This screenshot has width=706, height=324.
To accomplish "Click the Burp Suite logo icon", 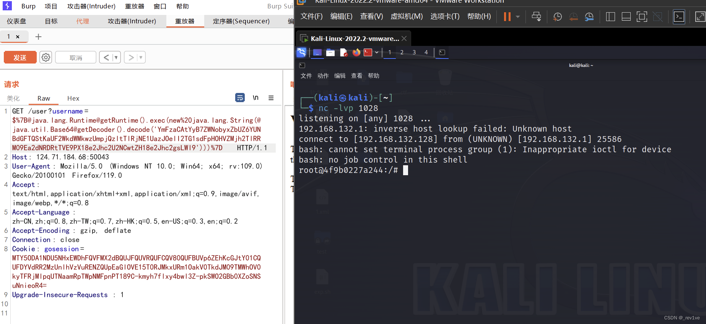I will [7, 6].
